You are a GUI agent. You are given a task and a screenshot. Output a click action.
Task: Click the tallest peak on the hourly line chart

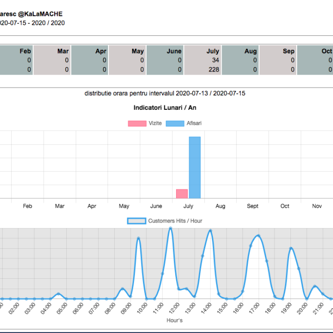click(x=170, y=228)
